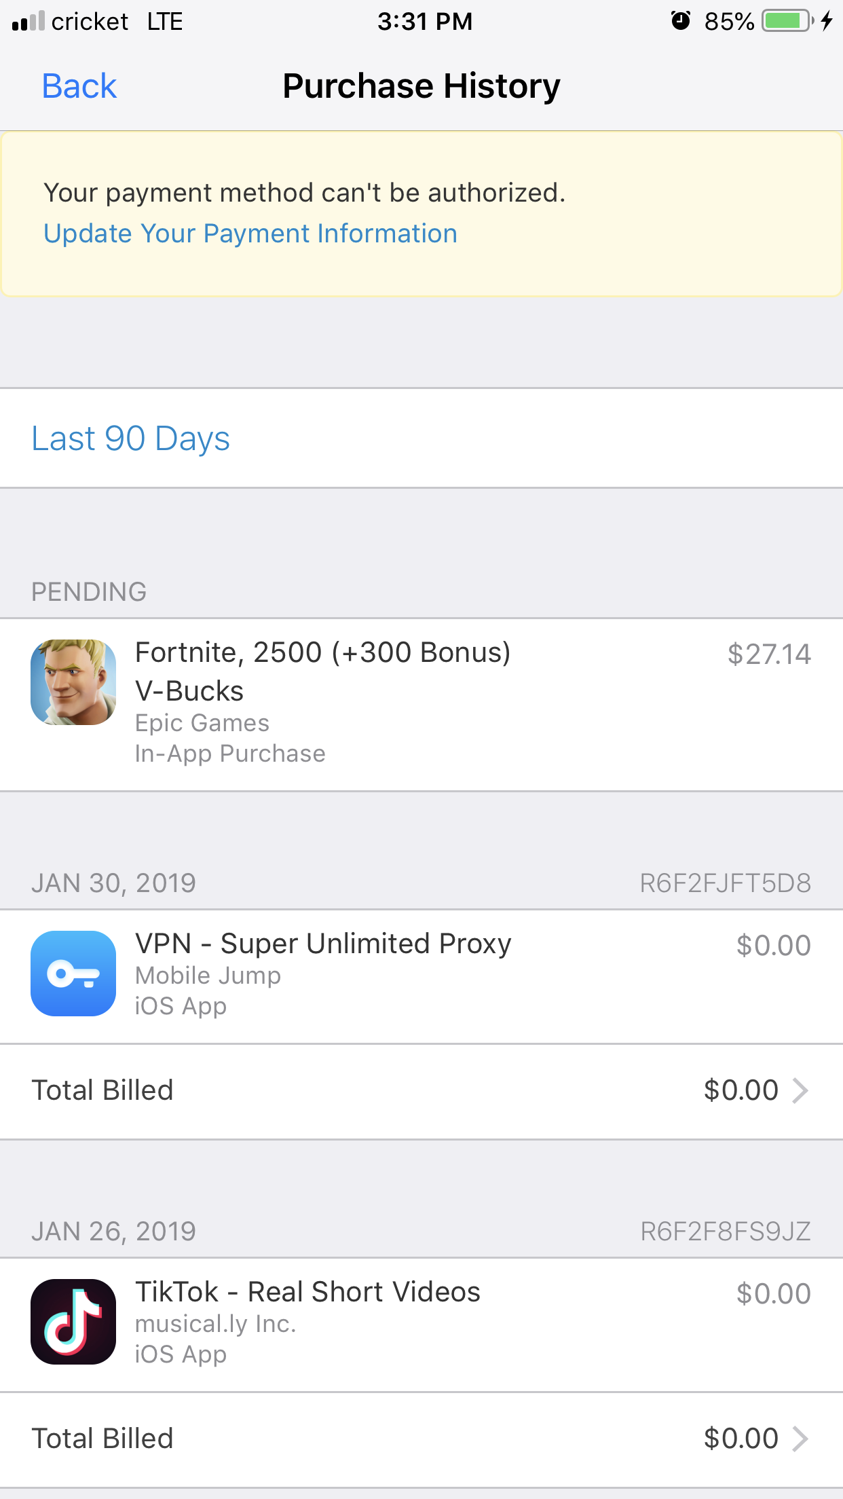Image resolution: width=843 pixels, height=1499 pixels.
Task: Select Fortnite V-Bucks pending purchase title
Action: pyautogui.click(x=323, y=671)
